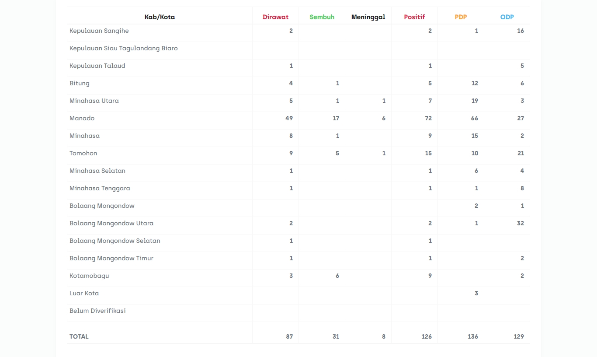
Task: Click the total Sembuh value 31
Action: click(336, 336)
